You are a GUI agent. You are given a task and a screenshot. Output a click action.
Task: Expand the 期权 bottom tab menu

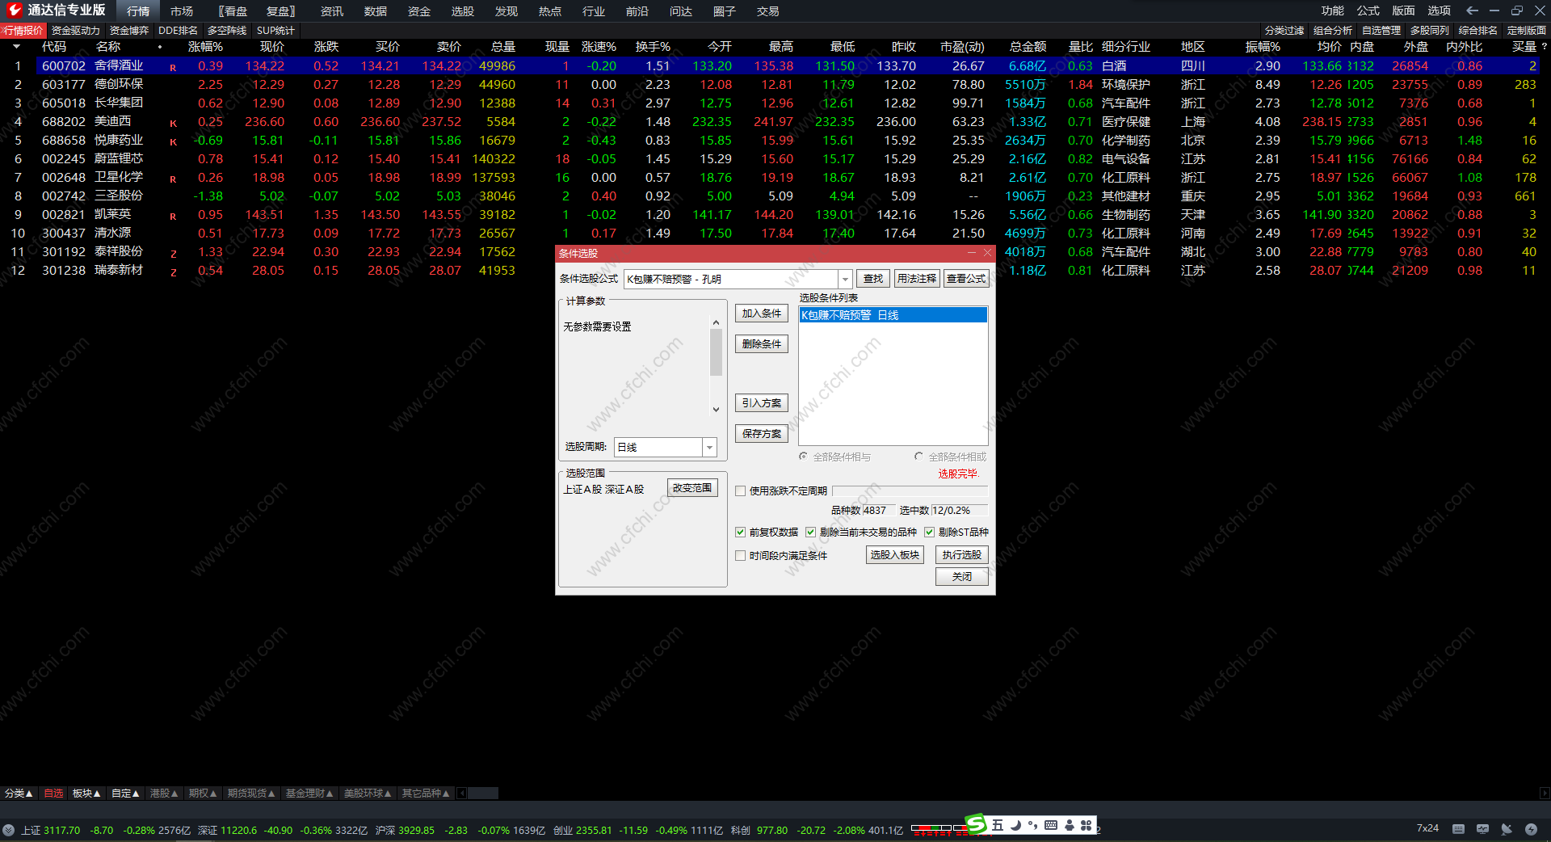[x=203, y=794]
